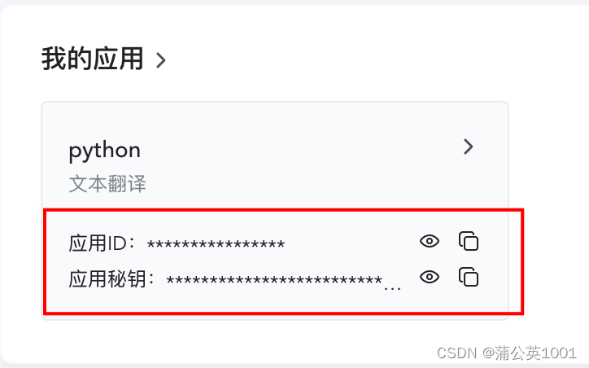Copy the 应用秘钥 with the copy icon
The image size is (589, 368).
[x=469, y=277]
